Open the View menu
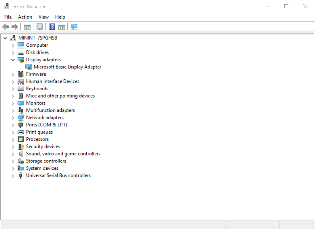Image resolution: width=315 pixels, height=230 pixels. click(44, 17)
